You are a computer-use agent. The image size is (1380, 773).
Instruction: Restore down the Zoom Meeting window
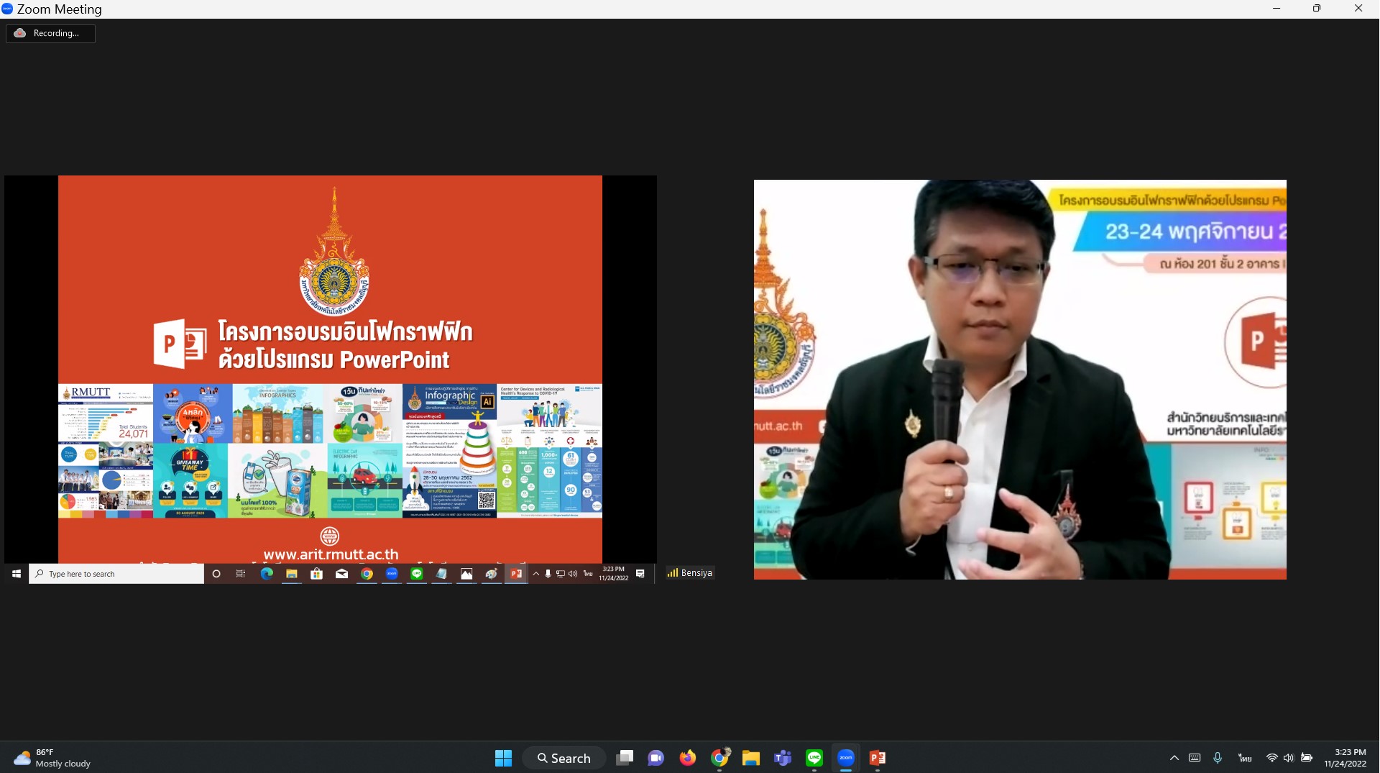(1317, 9)
